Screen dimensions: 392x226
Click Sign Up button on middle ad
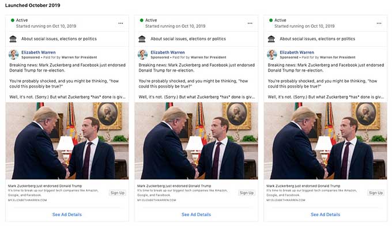(247, 193)
